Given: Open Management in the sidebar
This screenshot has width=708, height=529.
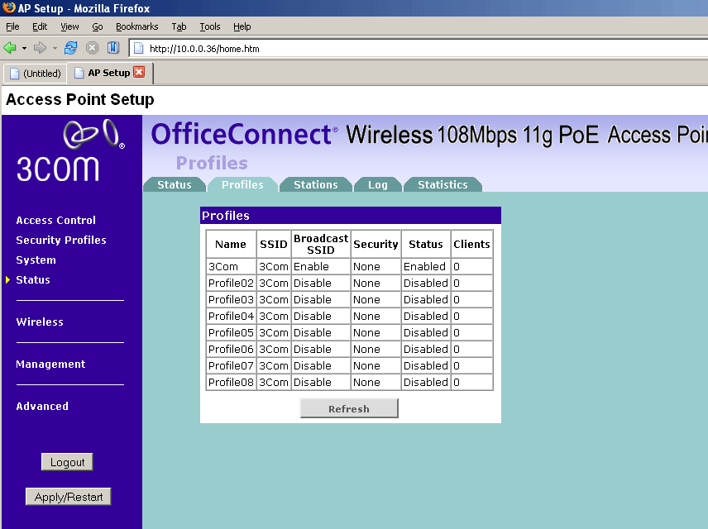Looking at the screenshot, I should pos(50,365).
